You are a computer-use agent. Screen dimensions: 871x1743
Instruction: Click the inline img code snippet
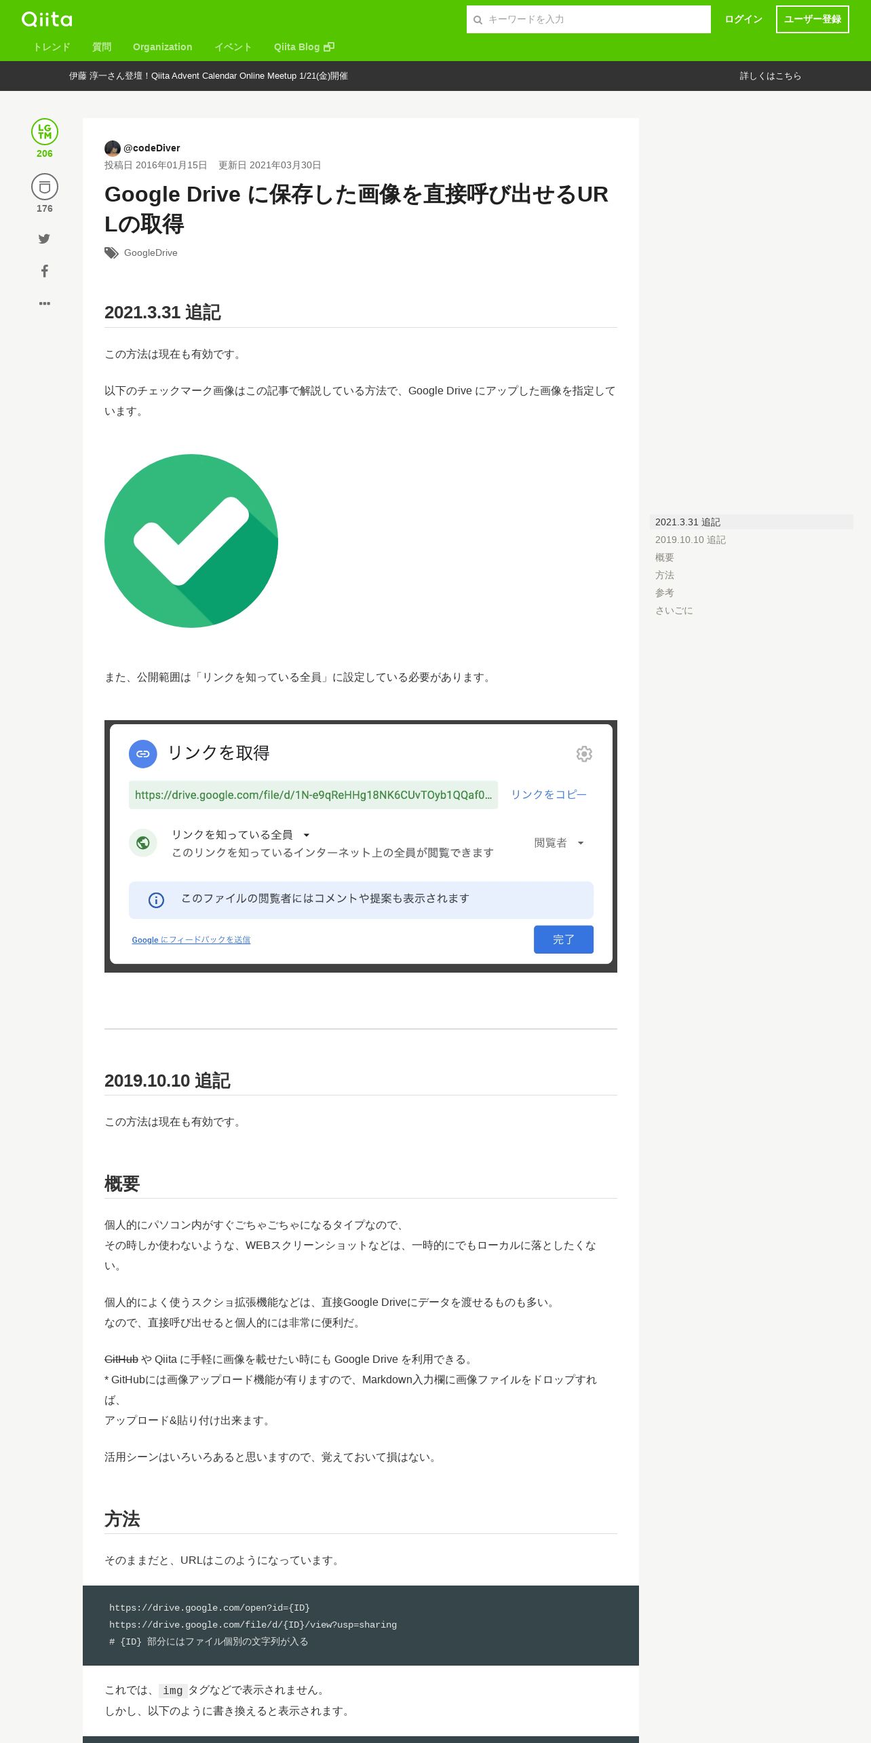pos(172,1691)
